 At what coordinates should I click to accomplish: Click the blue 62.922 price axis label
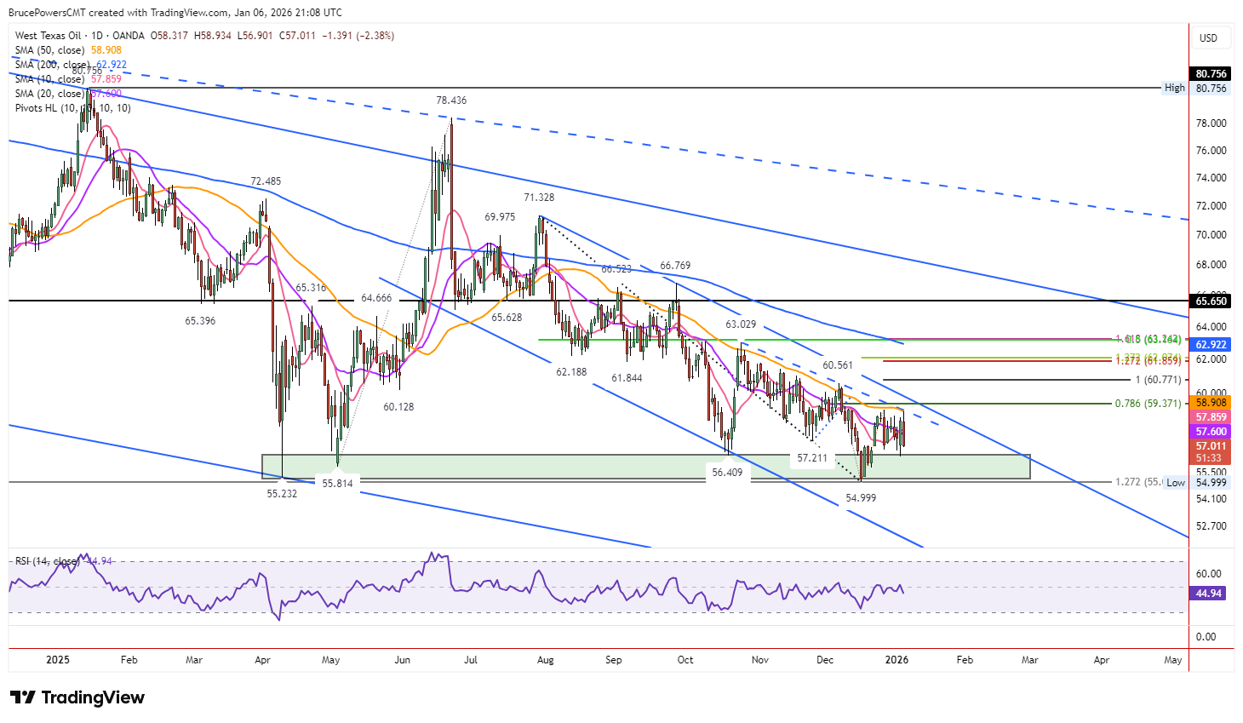1211,345
